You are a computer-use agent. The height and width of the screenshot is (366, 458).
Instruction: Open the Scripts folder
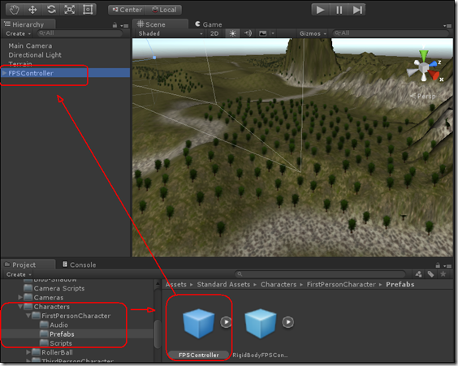click(x=60, y=343)
